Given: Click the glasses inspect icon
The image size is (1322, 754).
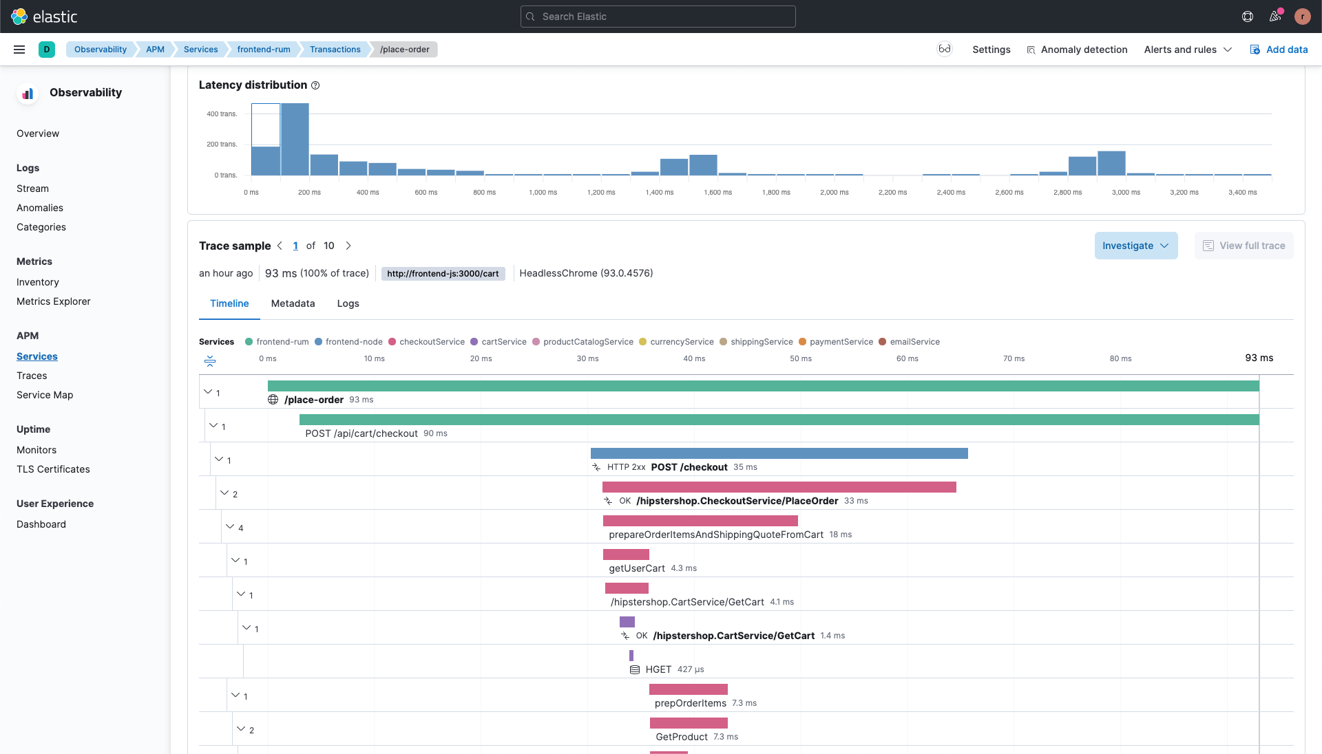Looking at the screenshot, I should coord(945,49).
